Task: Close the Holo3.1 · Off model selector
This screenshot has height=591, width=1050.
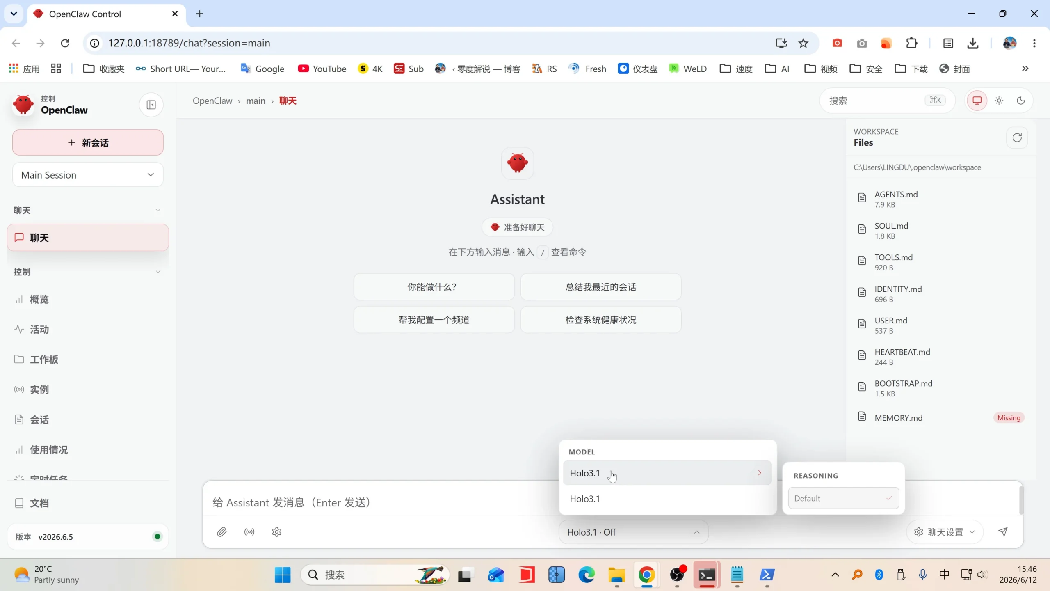Action: point(633,532)
